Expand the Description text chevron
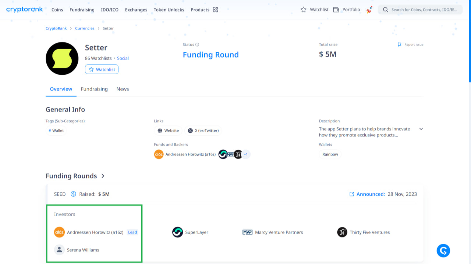 pyautogui.click(x=421, y=129)
